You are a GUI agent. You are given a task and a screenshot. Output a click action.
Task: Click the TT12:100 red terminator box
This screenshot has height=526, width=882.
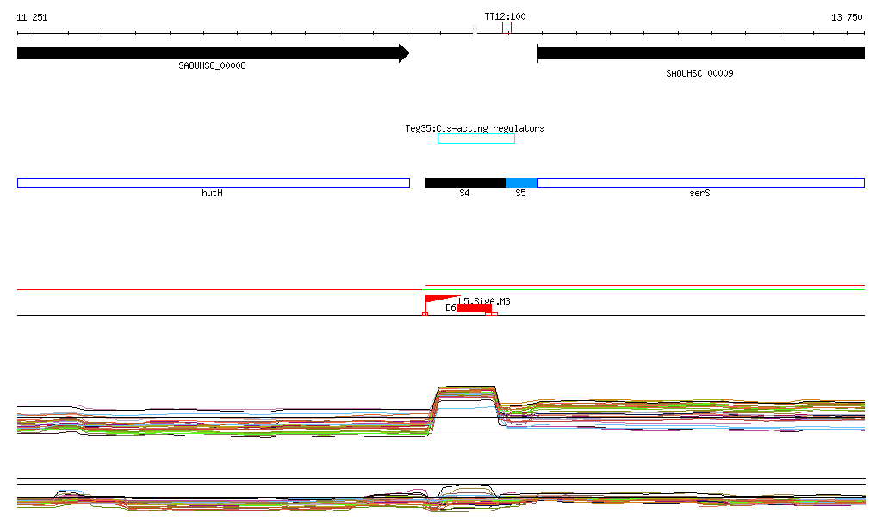coord(506,28)
